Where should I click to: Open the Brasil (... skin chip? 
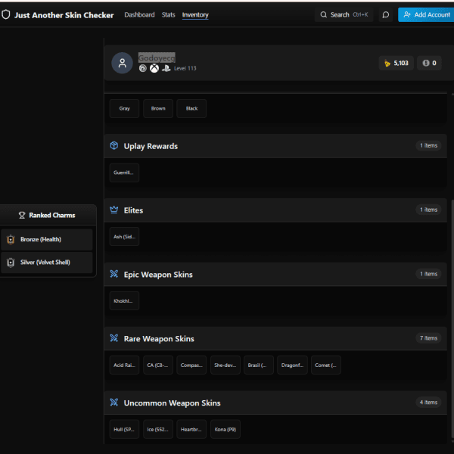click(259, 365)
